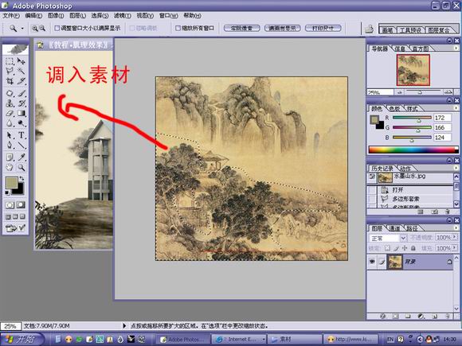The image size is (462, 346).
Task: Toggle lock all padlock in Layers panel
Action: tap(413, 248)
